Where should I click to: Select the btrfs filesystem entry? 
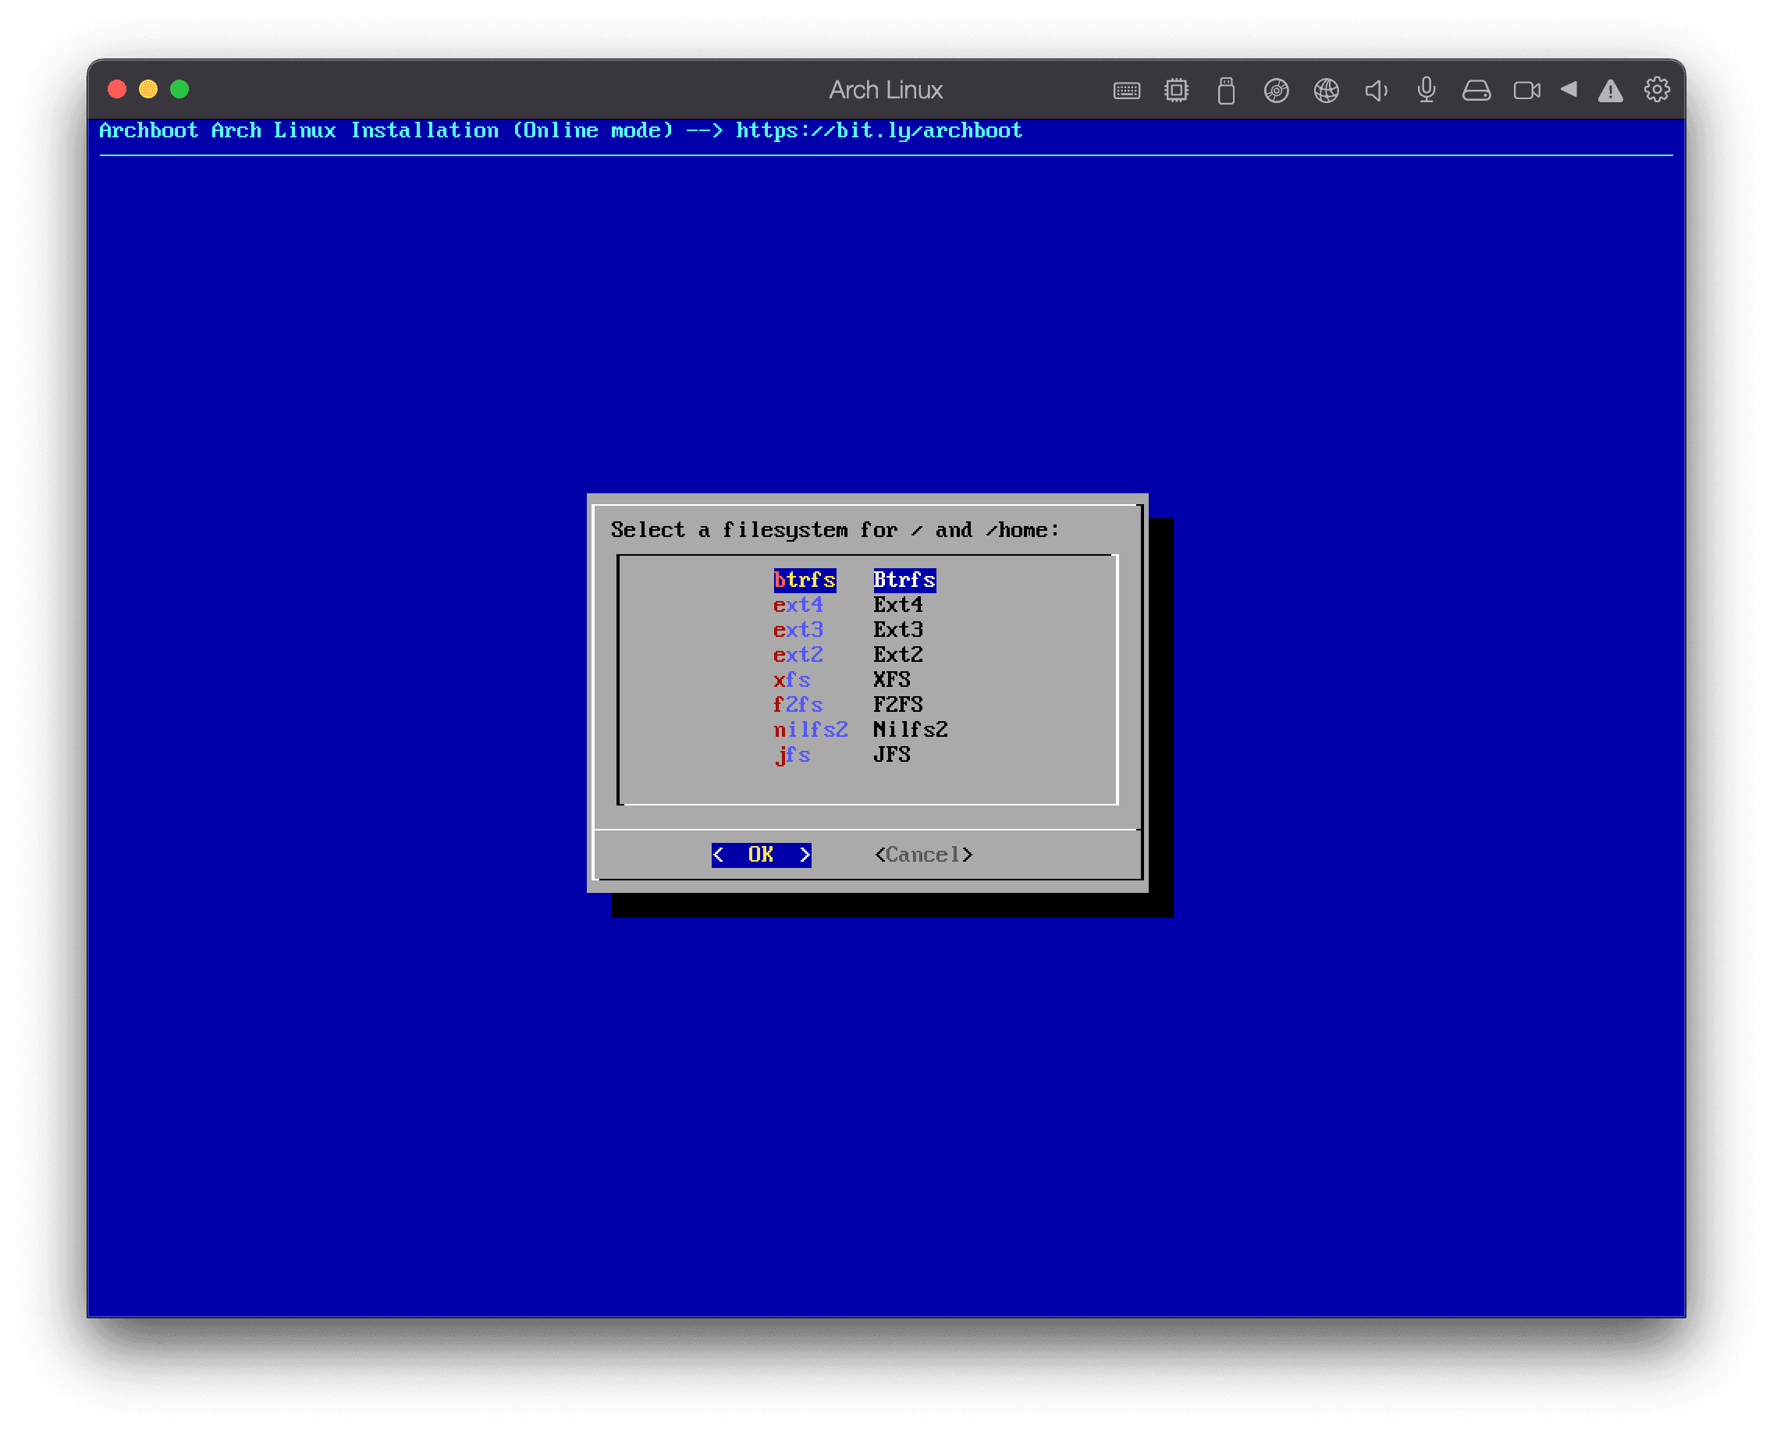tap(805, 580)
